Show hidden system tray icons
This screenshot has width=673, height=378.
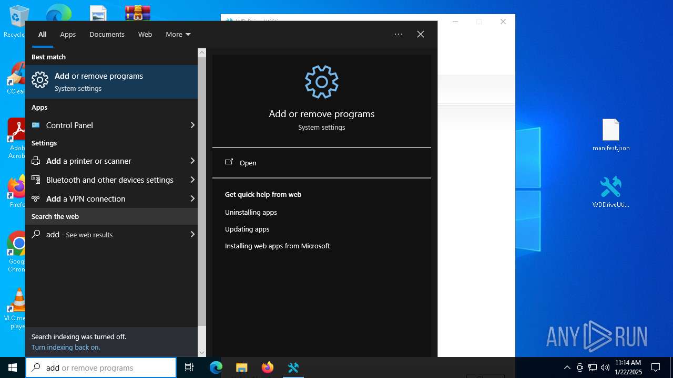[x=567, y=367]
